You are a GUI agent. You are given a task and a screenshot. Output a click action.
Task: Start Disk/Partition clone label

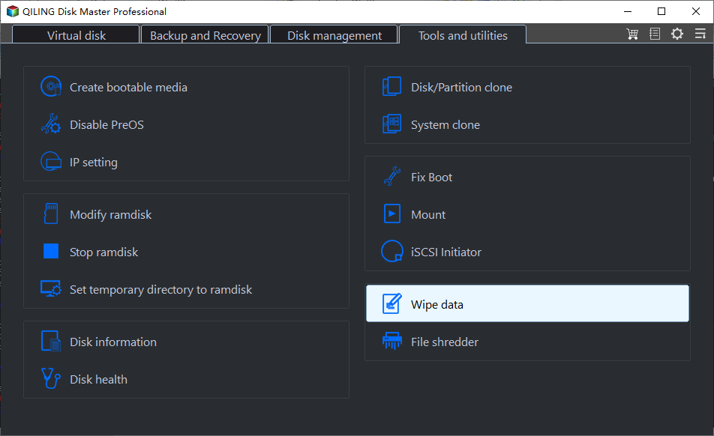point(462,88)
